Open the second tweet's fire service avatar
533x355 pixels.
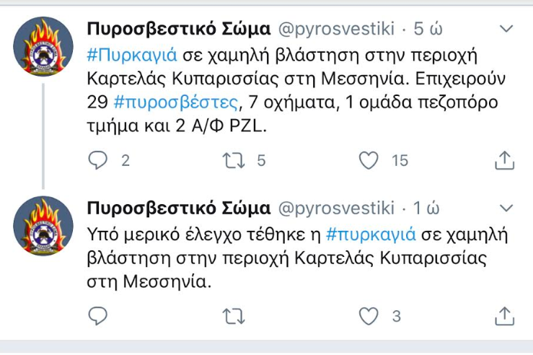43,226
